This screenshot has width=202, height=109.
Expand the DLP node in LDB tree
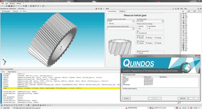[x=182, y=20]
